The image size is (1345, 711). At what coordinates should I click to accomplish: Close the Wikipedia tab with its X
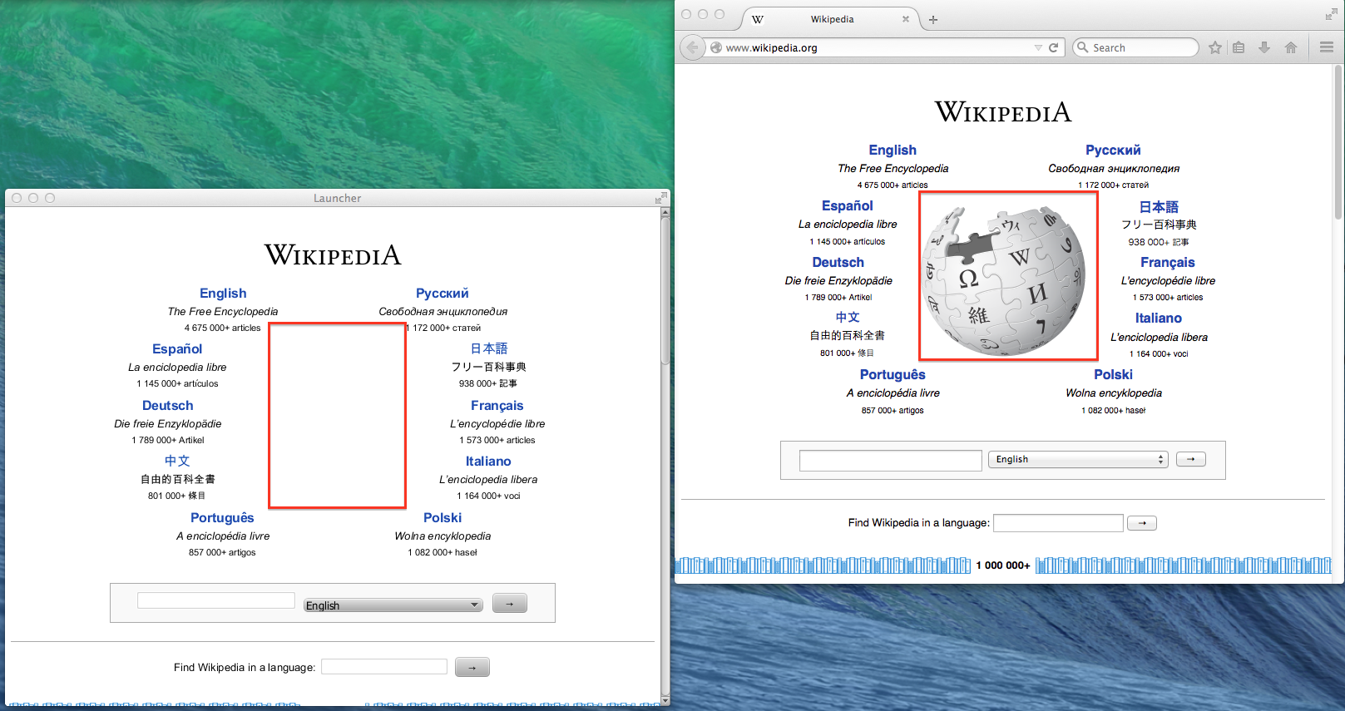coord(906,19)
